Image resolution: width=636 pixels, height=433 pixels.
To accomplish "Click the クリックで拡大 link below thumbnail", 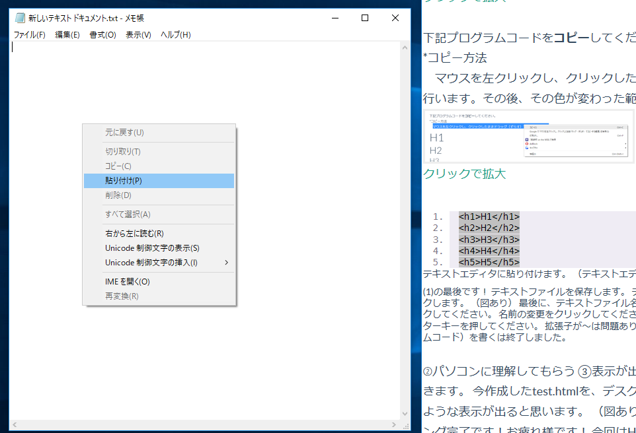I will coord(464,174).
